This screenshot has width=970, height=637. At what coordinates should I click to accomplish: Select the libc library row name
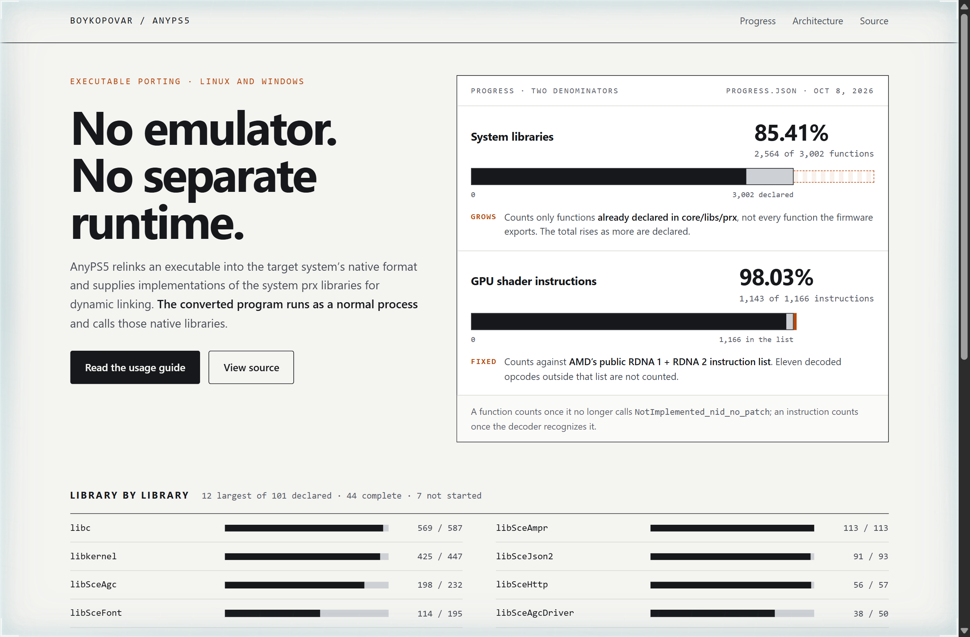click(x=80, y=528)
